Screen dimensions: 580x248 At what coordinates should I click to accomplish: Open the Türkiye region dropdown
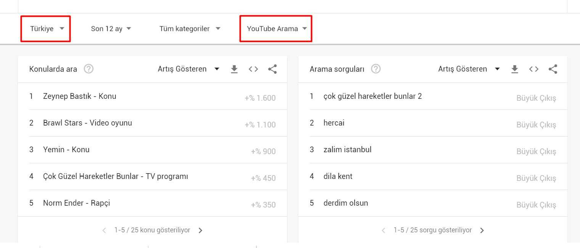45,28
